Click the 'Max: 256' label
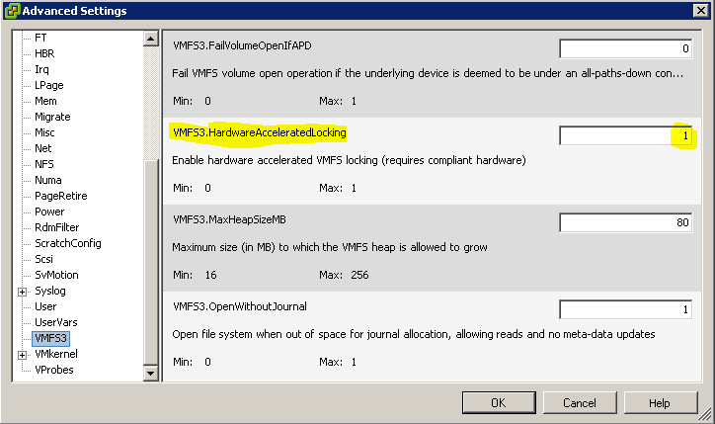715x424 pixels. [344, 275]
